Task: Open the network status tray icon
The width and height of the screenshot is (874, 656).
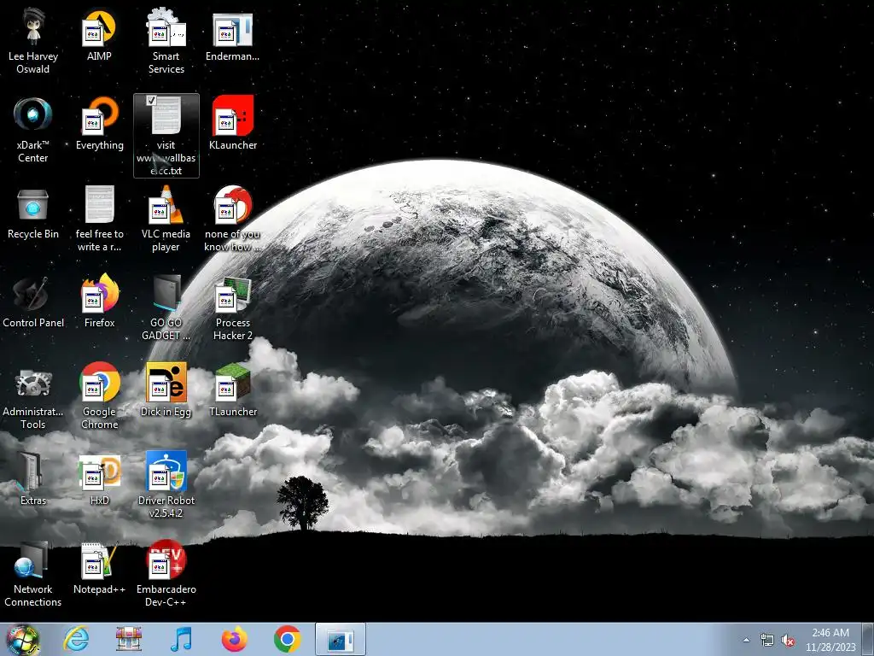Action: coord(767,641)
